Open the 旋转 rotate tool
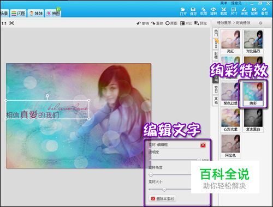This screenshot has height=207, width=273. point(213,11)
